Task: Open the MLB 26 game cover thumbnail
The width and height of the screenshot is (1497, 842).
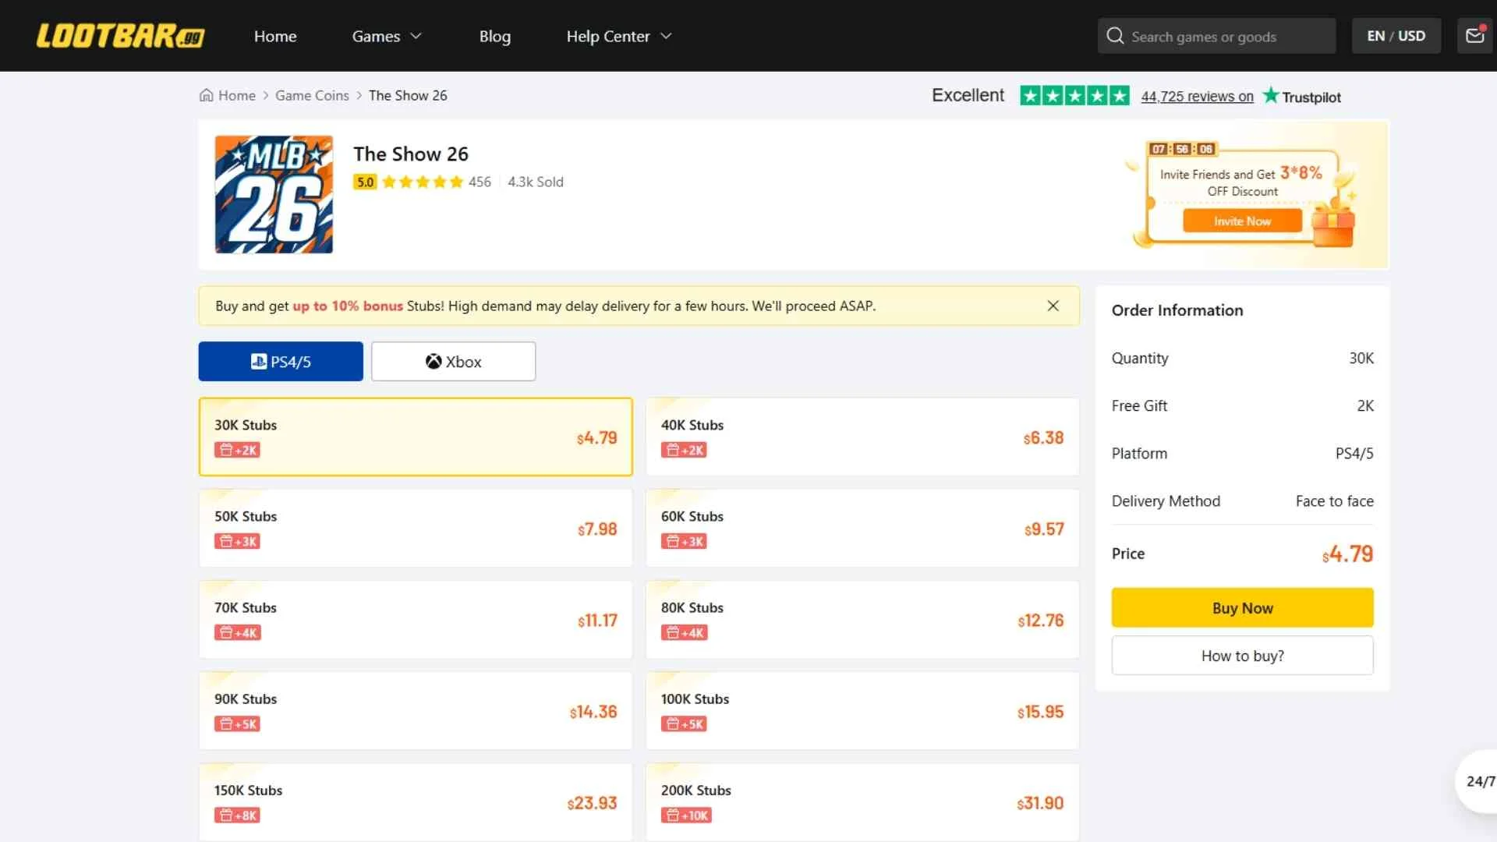Action: point(274,194)
